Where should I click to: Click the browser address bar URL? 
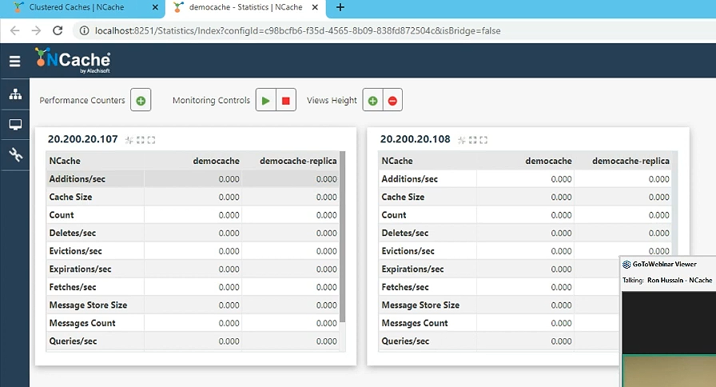298,30
